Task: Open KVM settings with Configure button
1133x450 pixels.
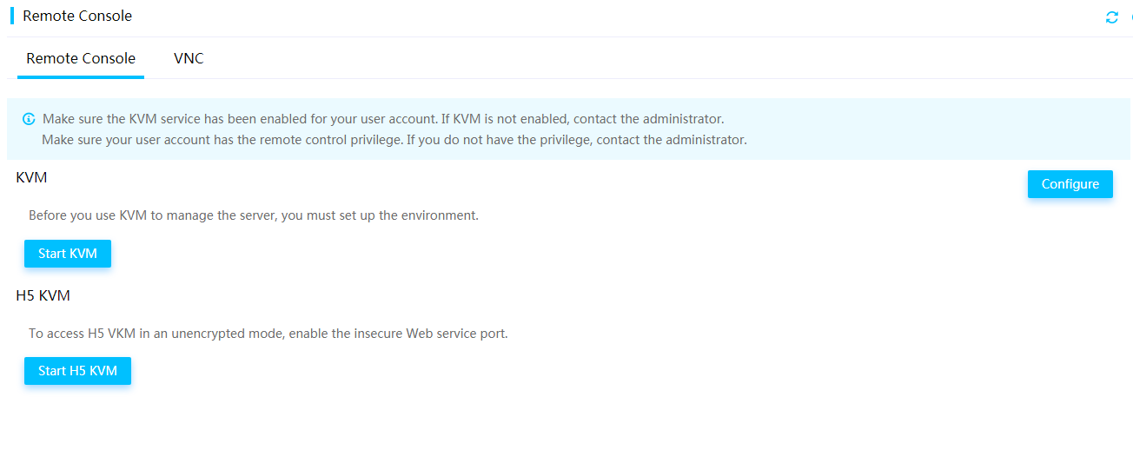Action: [x=1070, y=184]
